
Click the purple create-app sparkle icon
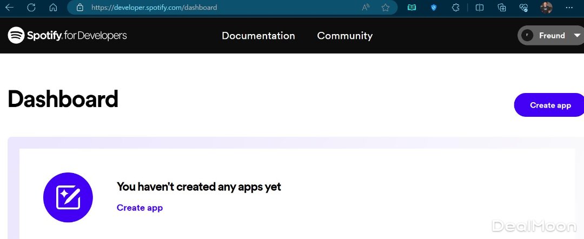point(68,197)
